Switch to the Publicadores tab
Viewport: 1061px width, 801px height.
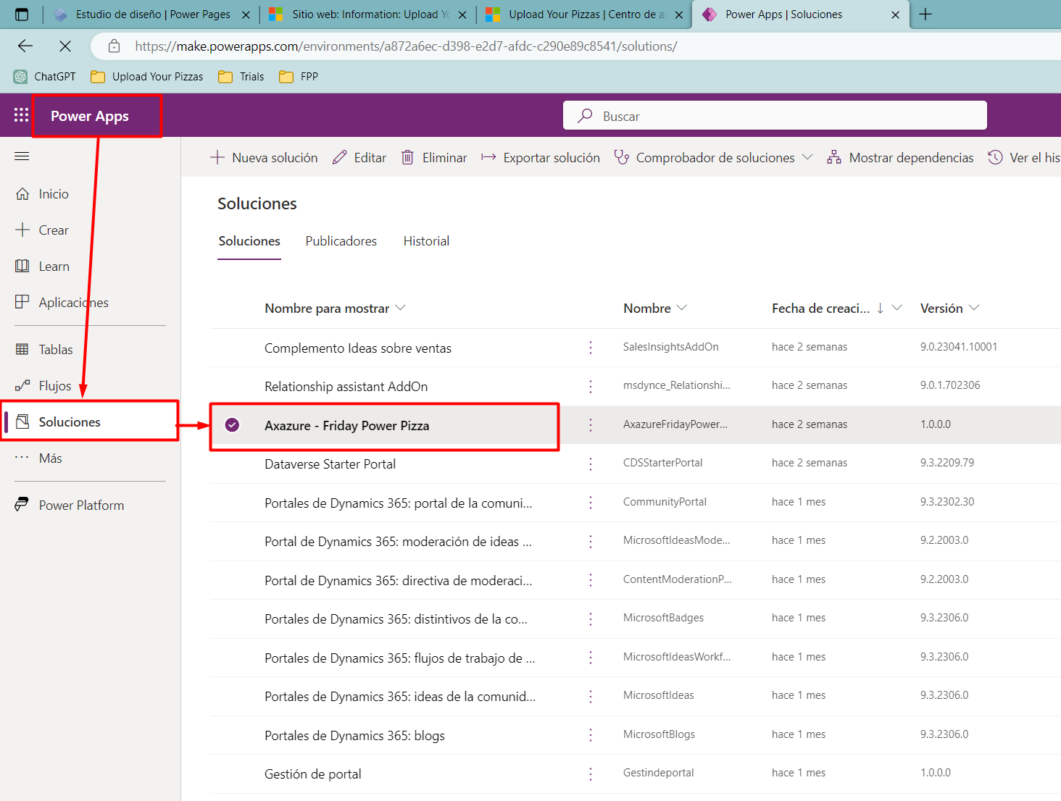pyautogui.click(x=341, y=241)
